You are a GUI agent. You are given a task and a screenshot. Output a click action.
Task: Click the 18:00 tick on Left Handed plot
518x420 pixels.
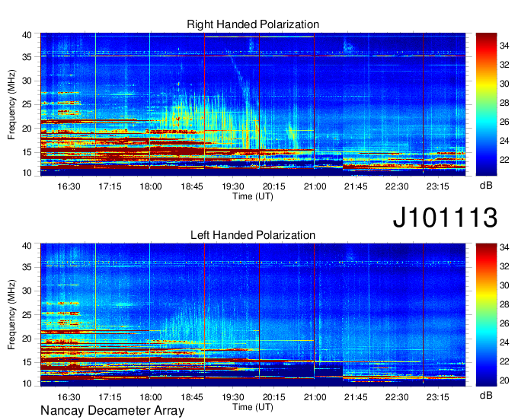(x=151, y=397)
